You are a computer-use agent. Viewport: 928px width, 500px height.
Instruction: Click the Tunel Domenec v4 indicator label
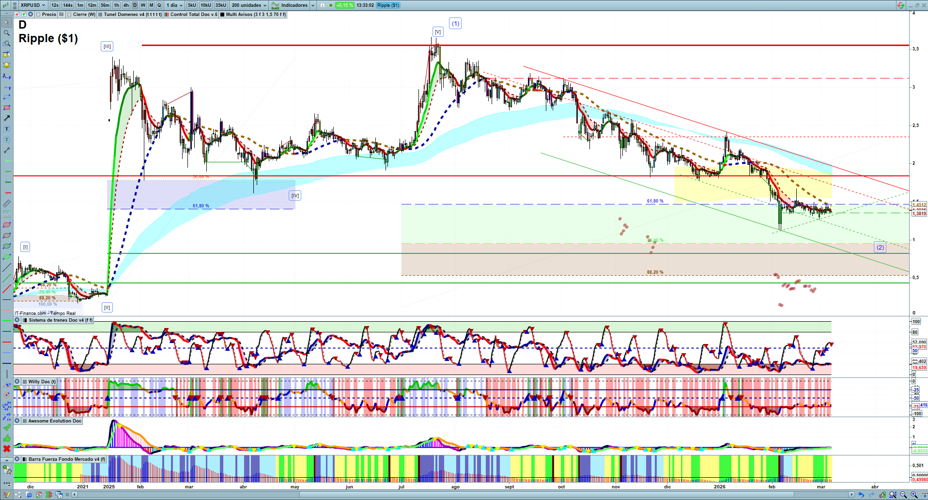133,15
